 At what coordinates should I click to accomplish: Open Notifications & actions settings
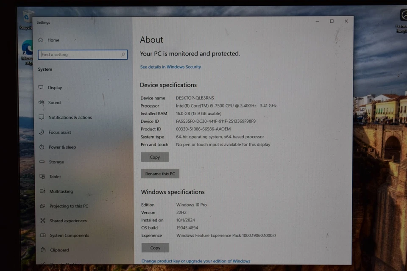click(70, 117)
